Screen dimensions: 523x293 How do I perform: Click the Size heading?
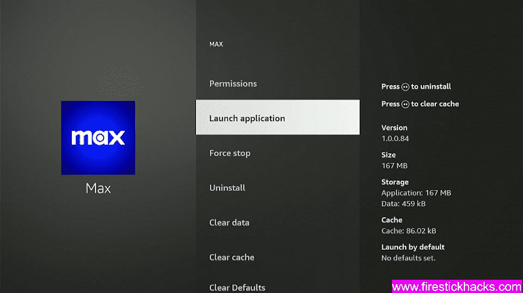(388, 155)
